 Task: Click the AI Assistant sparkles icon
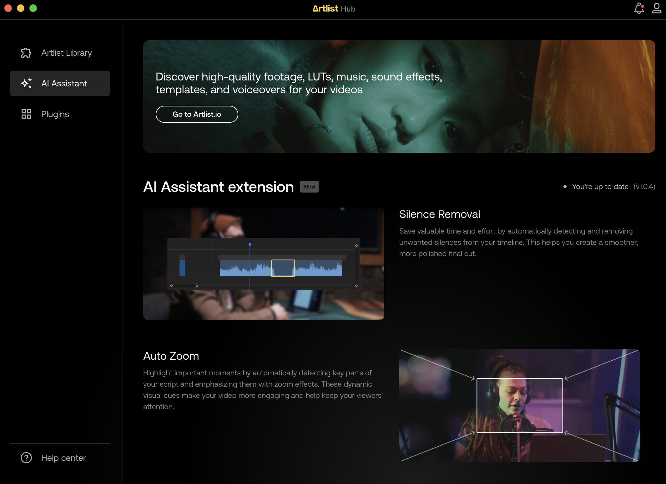27,83
